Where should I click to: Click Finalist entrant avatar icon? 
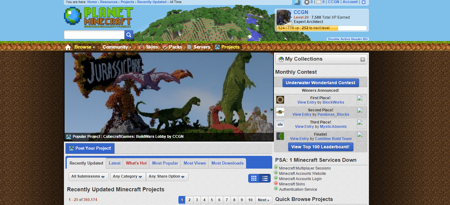[x=280, y=136]
